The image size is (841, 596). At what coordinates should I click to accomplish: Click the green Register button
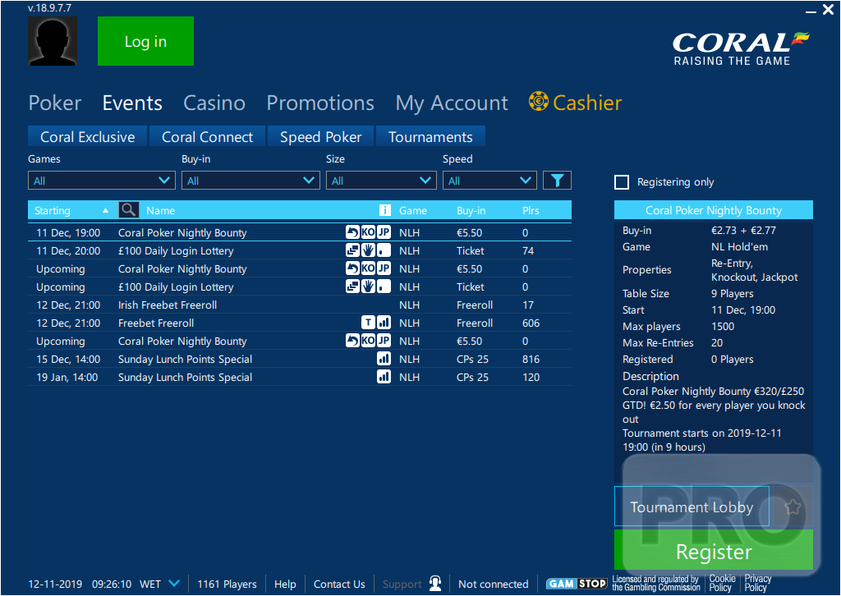point(714,551)
